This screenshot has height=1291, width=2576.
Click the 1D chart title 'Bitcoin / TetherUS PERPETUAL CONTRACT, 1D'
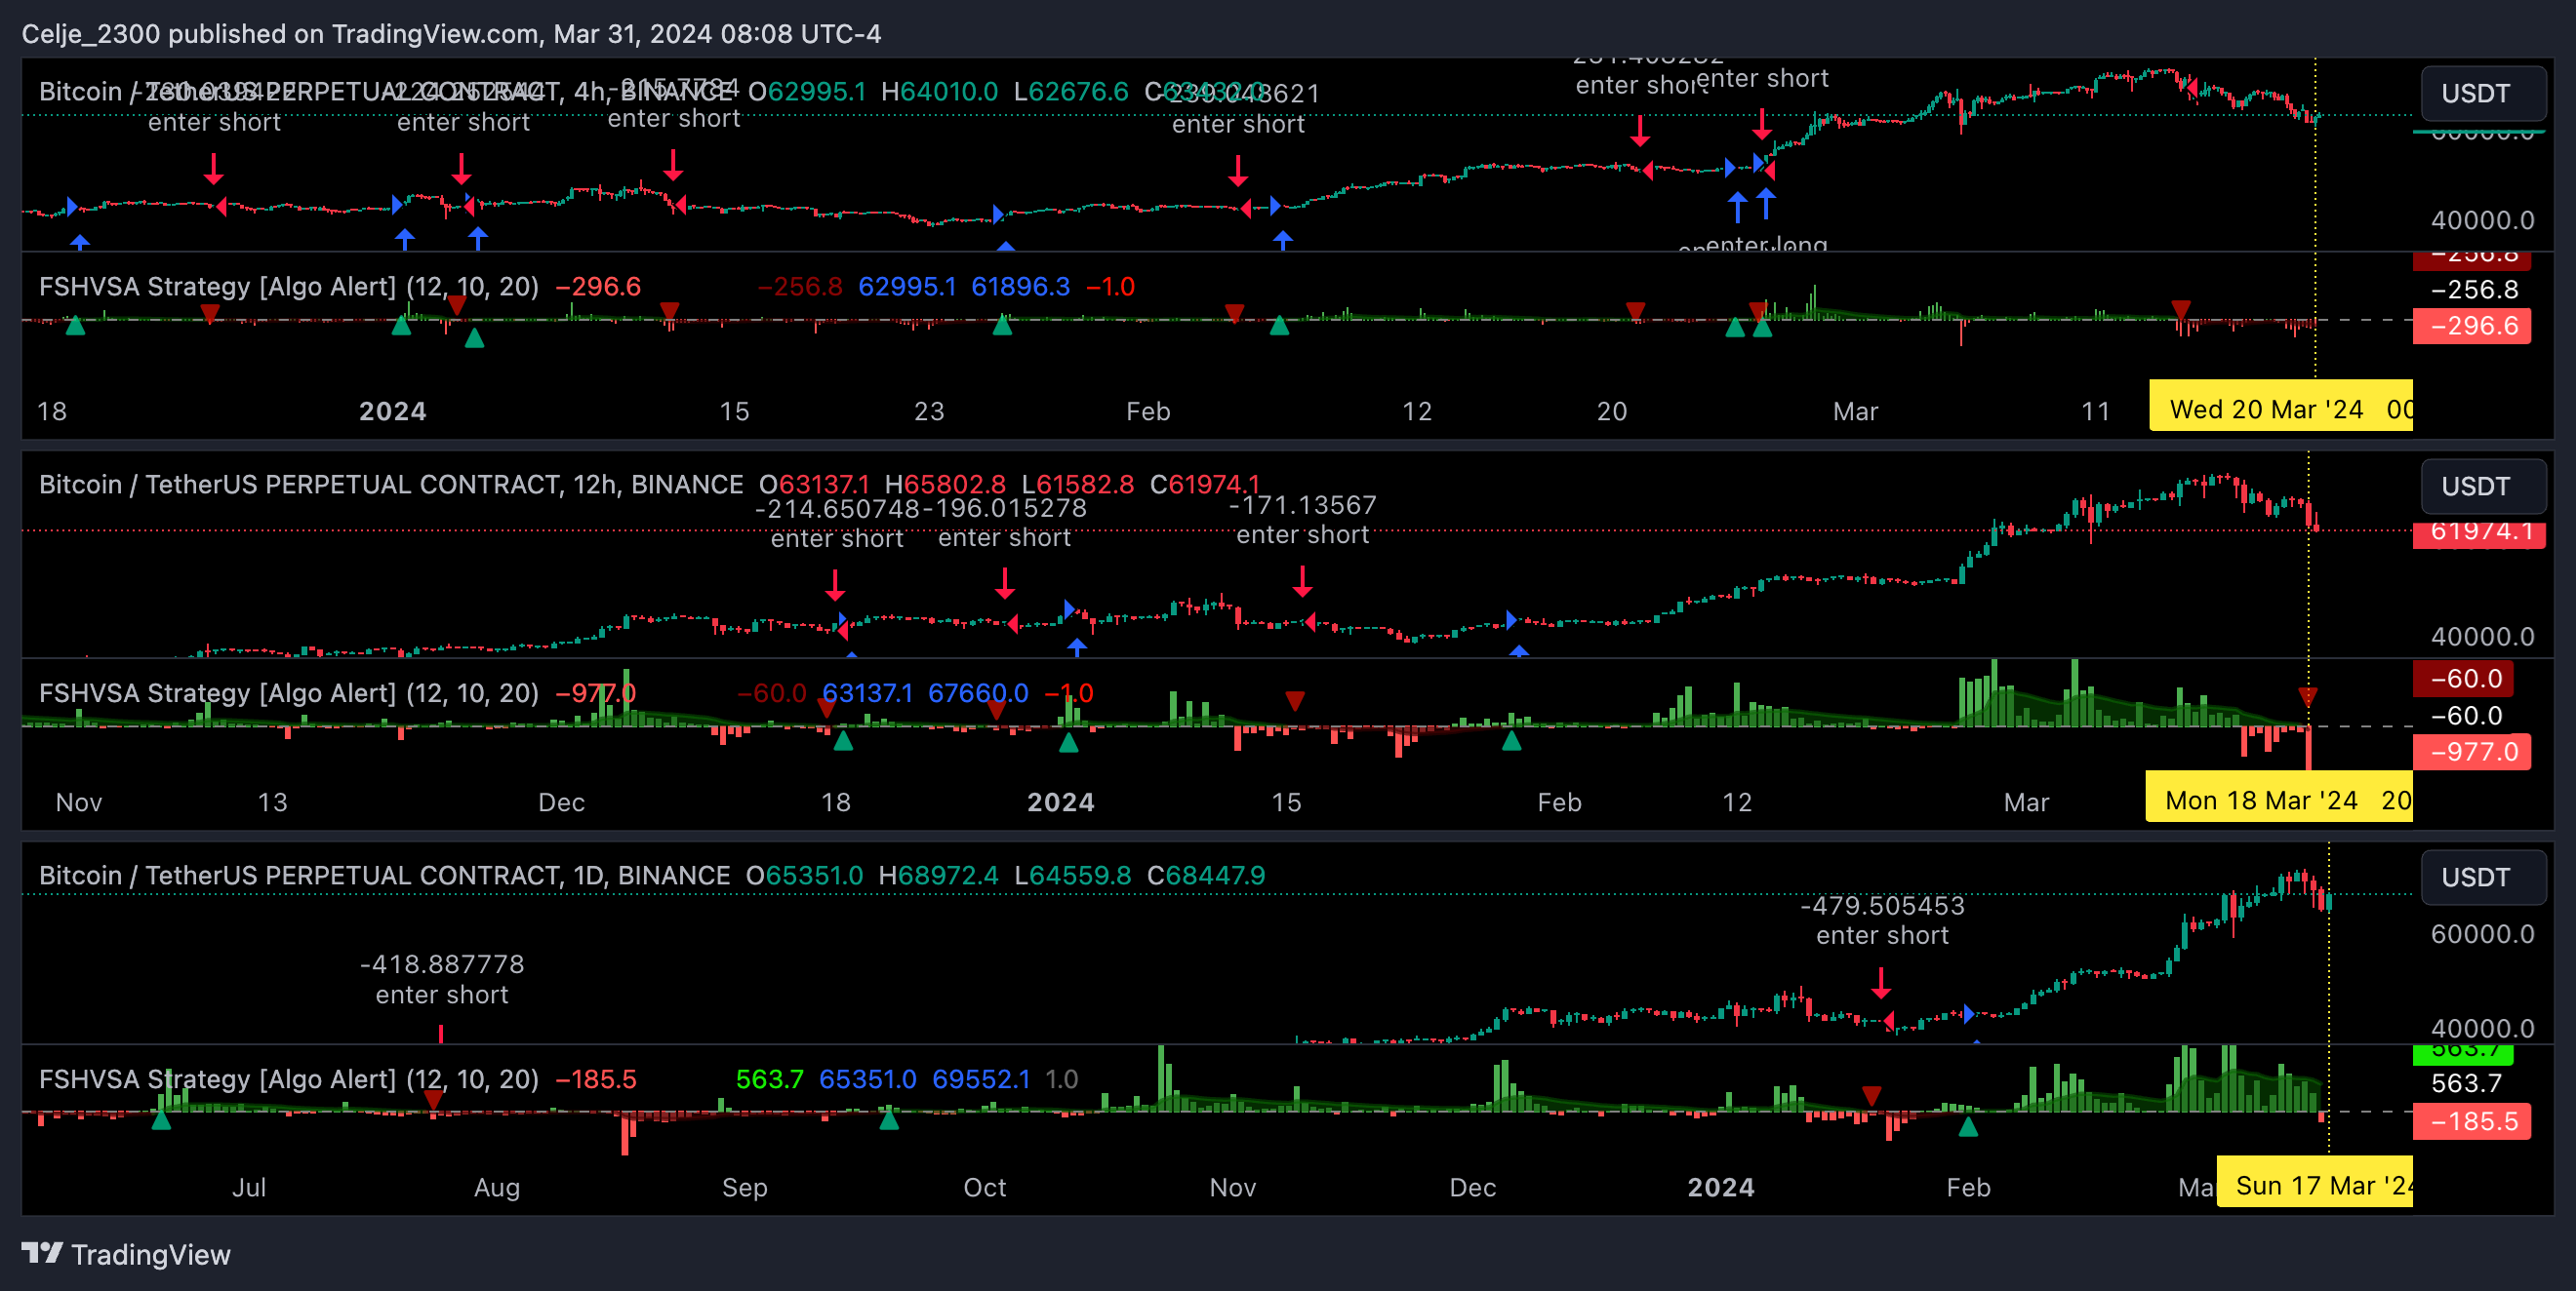point(321,876)
